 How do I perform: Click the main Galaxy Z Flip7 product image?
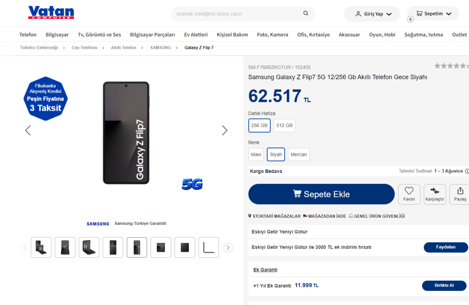(x=126, y=133)
